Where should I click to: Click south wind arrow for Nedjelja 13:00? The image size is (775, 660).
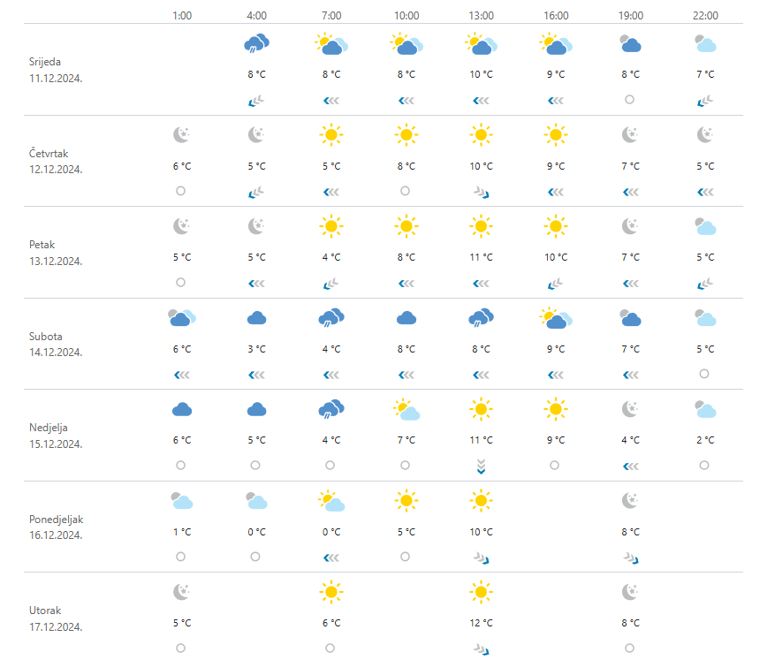[x=481, y=466]
